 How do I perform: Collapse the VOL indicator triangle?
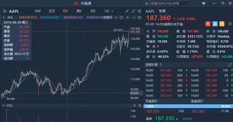3,105
